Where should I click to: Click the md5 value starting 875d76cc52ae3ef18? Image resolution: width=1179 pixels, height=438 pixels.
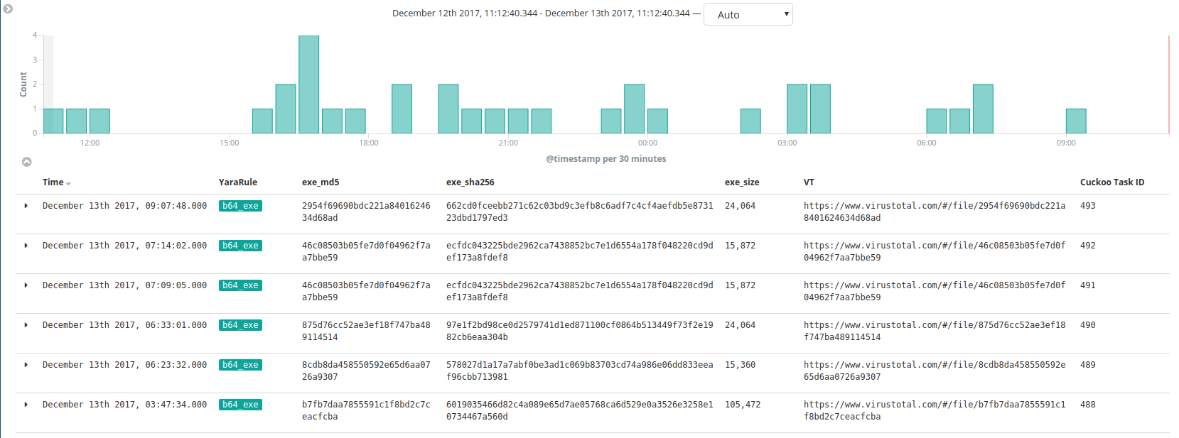[x=366, y=331]
